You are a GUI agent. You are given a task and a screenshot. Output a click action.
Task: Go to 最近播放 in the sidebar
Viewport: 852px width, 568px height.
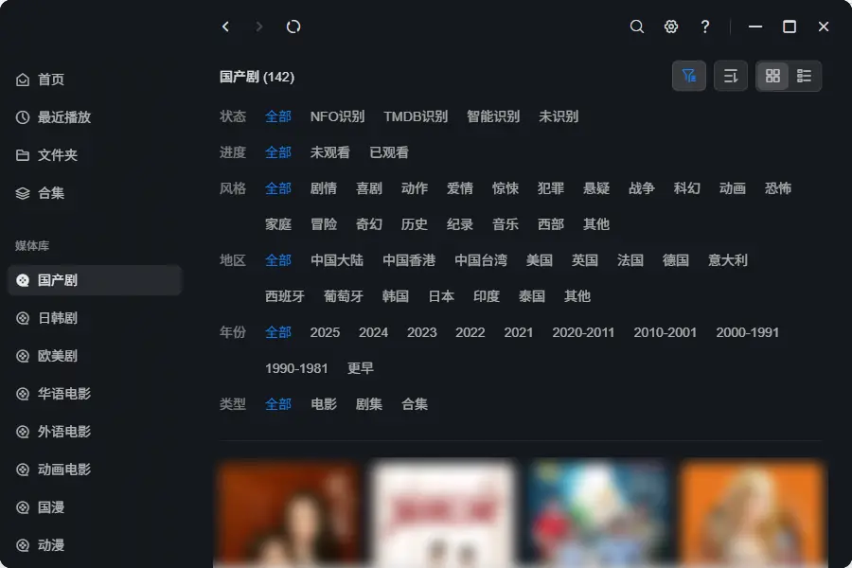pyautogui.click(x=63, y=117)
